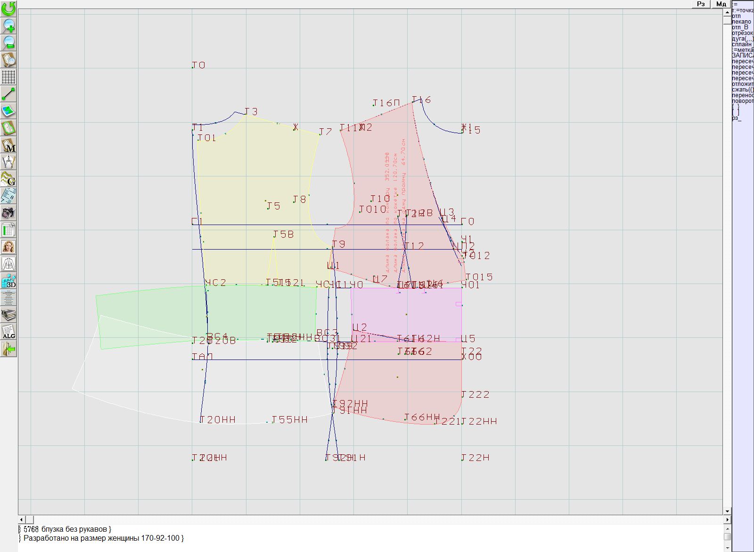
Task: Zoom in with the magnifier plus icon
Action: (x=8, y=25)
